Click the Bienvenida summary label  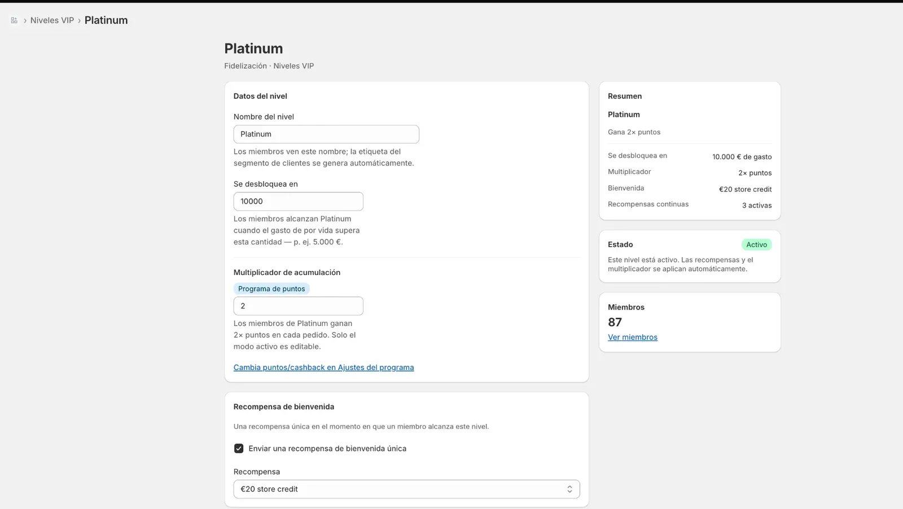626,188
